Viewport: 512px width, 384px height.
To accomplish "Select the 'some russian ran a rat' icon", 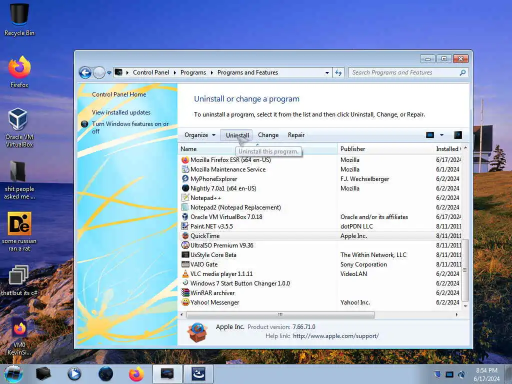I will (x=19, y=232).
